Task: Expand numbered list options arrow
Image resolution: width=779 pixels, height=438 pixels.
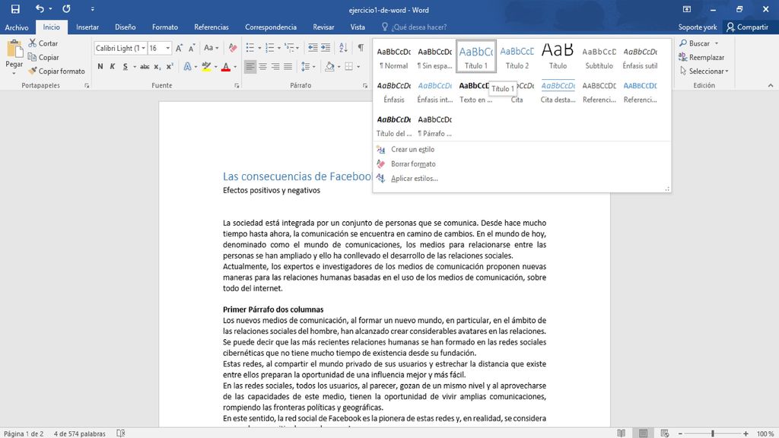Action: click(279, 48)
